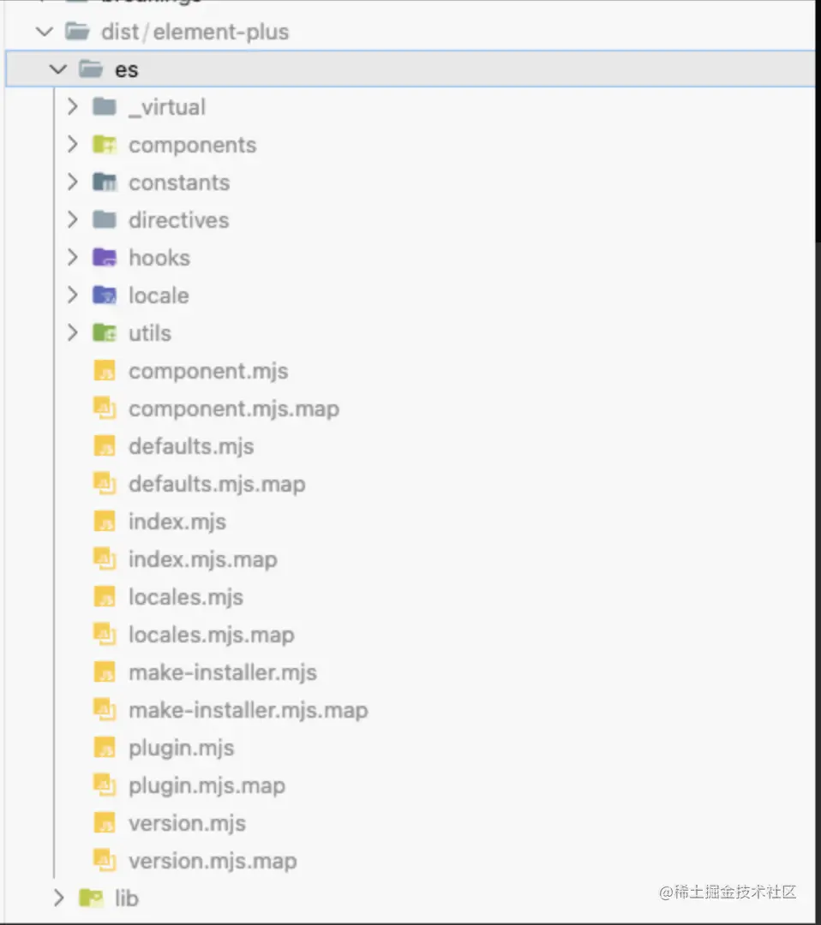Collapse the dist/element-plus folder chevron

pos(44,32)
